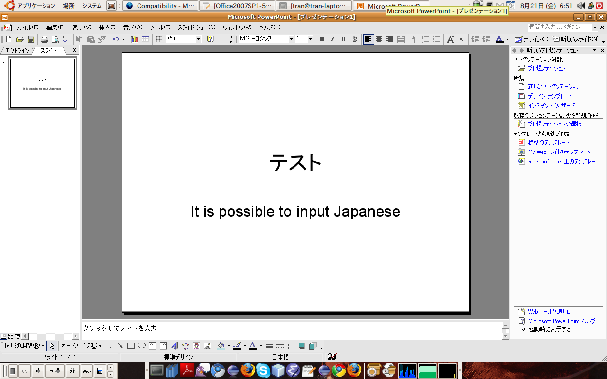Click the デザイン テンプレート link
Viewport: 607px width, 379px height.
click(x=550, y=96)
